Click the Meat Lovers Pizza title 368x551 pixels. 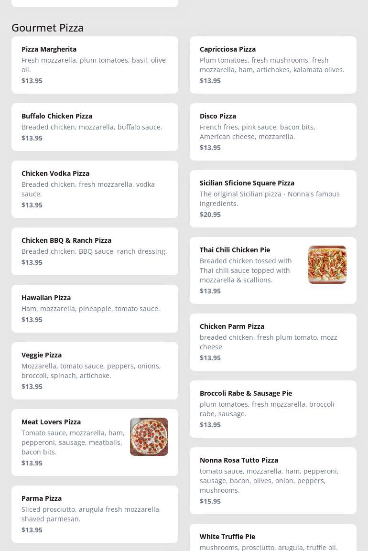click(x=51, y=422)
